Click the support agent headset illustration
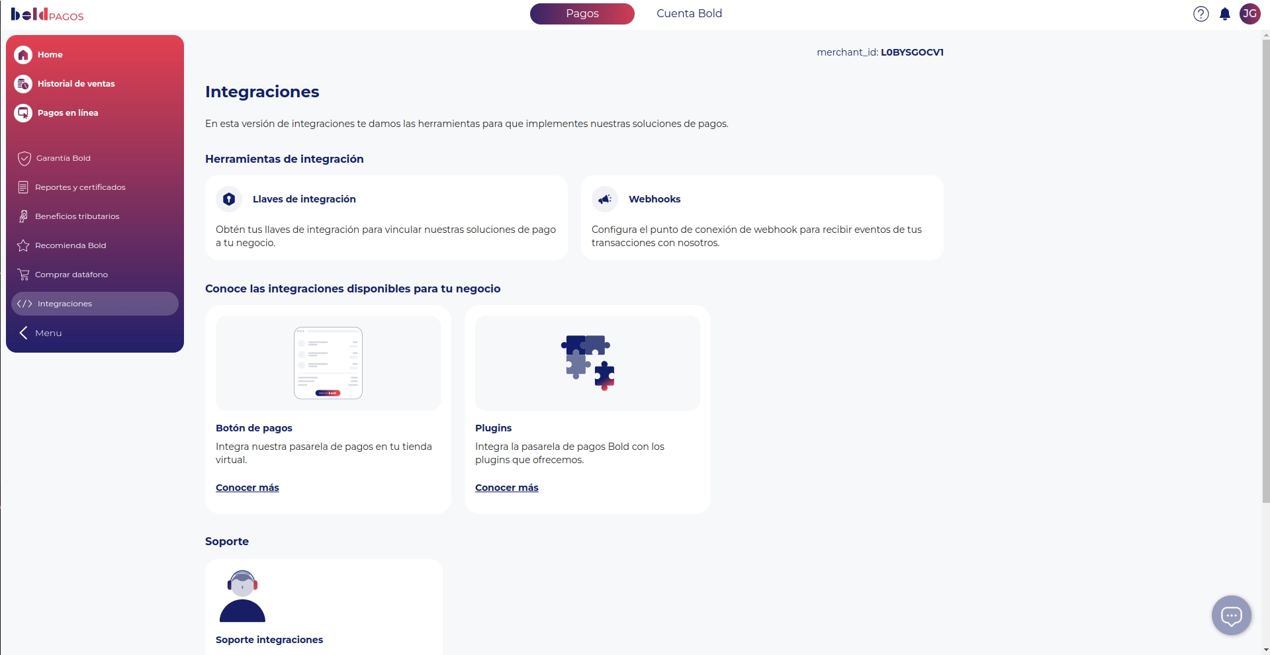 coord(242,596)
